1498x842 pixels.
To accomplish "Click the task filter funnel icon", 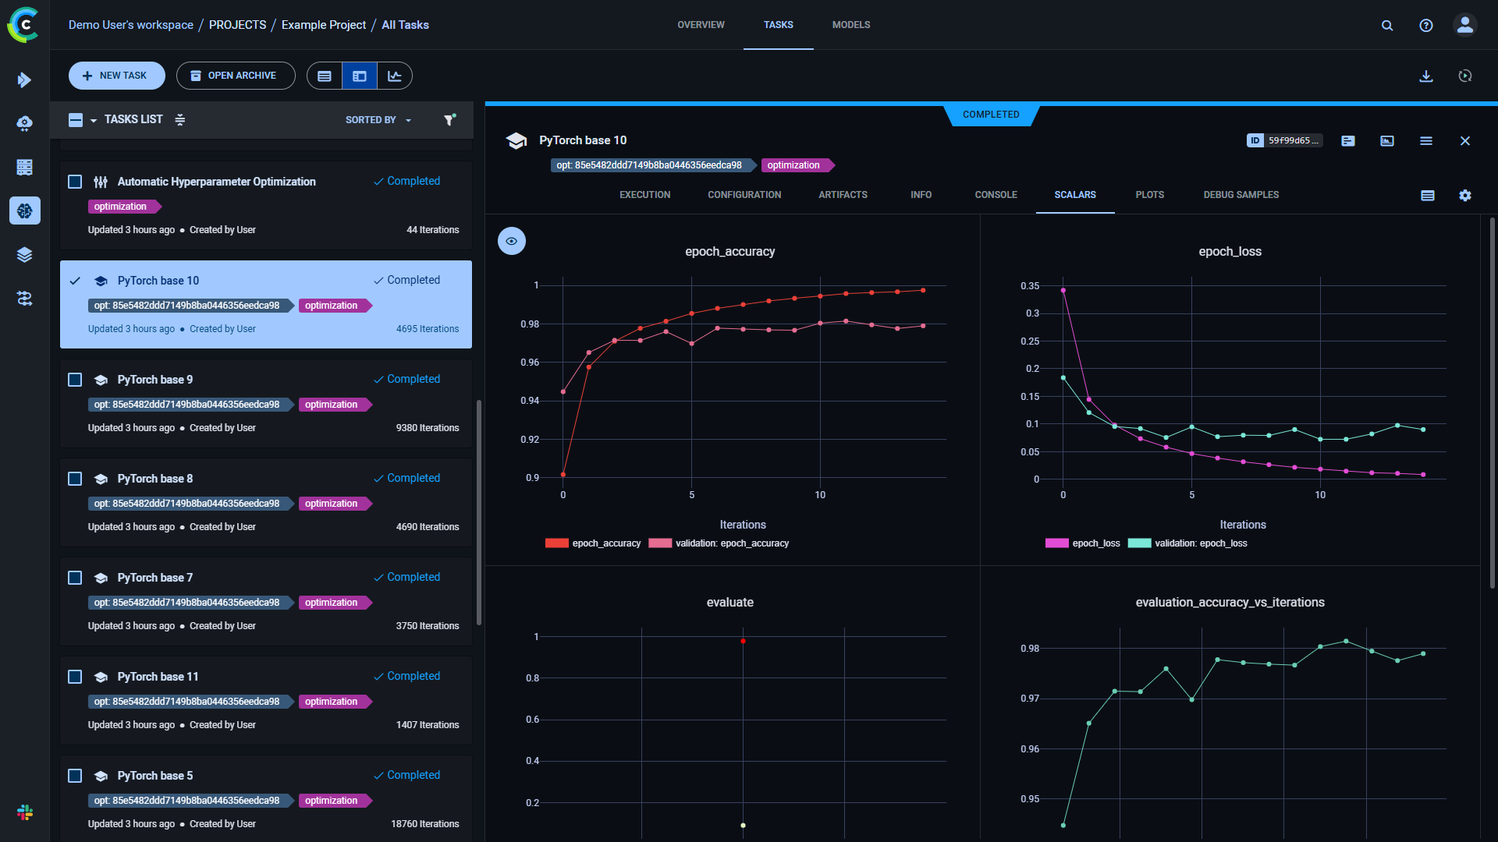I will (x=449, y=119).
